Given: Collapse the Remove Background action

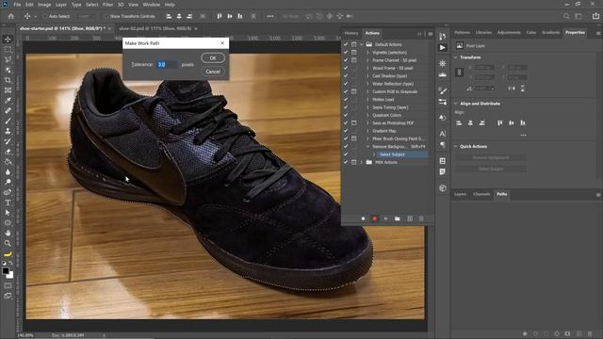Looking at the screenshot, I should pos(367,147).
